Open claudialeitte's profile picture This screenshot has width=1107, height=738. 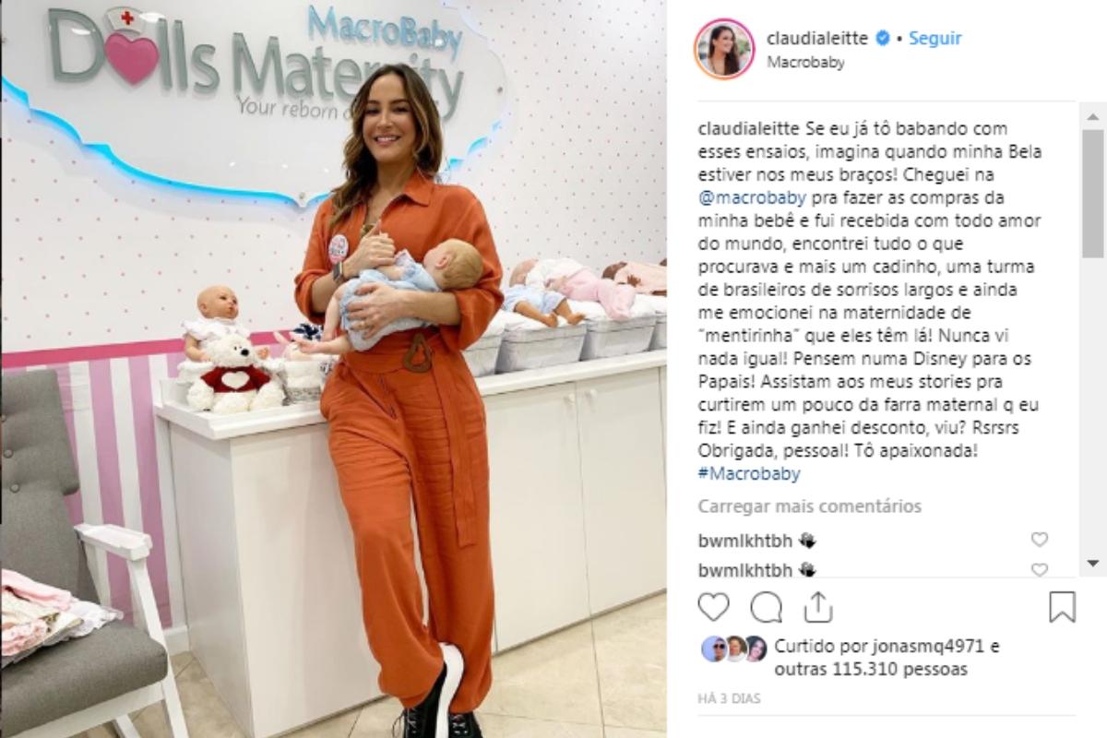tap(724, 49)
